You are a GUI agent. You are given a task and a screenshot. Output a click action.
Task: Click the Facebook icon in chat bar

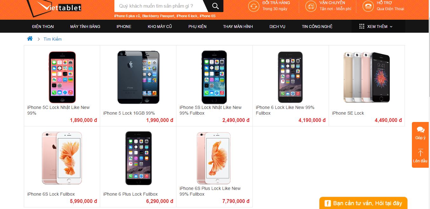pyautogui.click(x=327, y=203)
